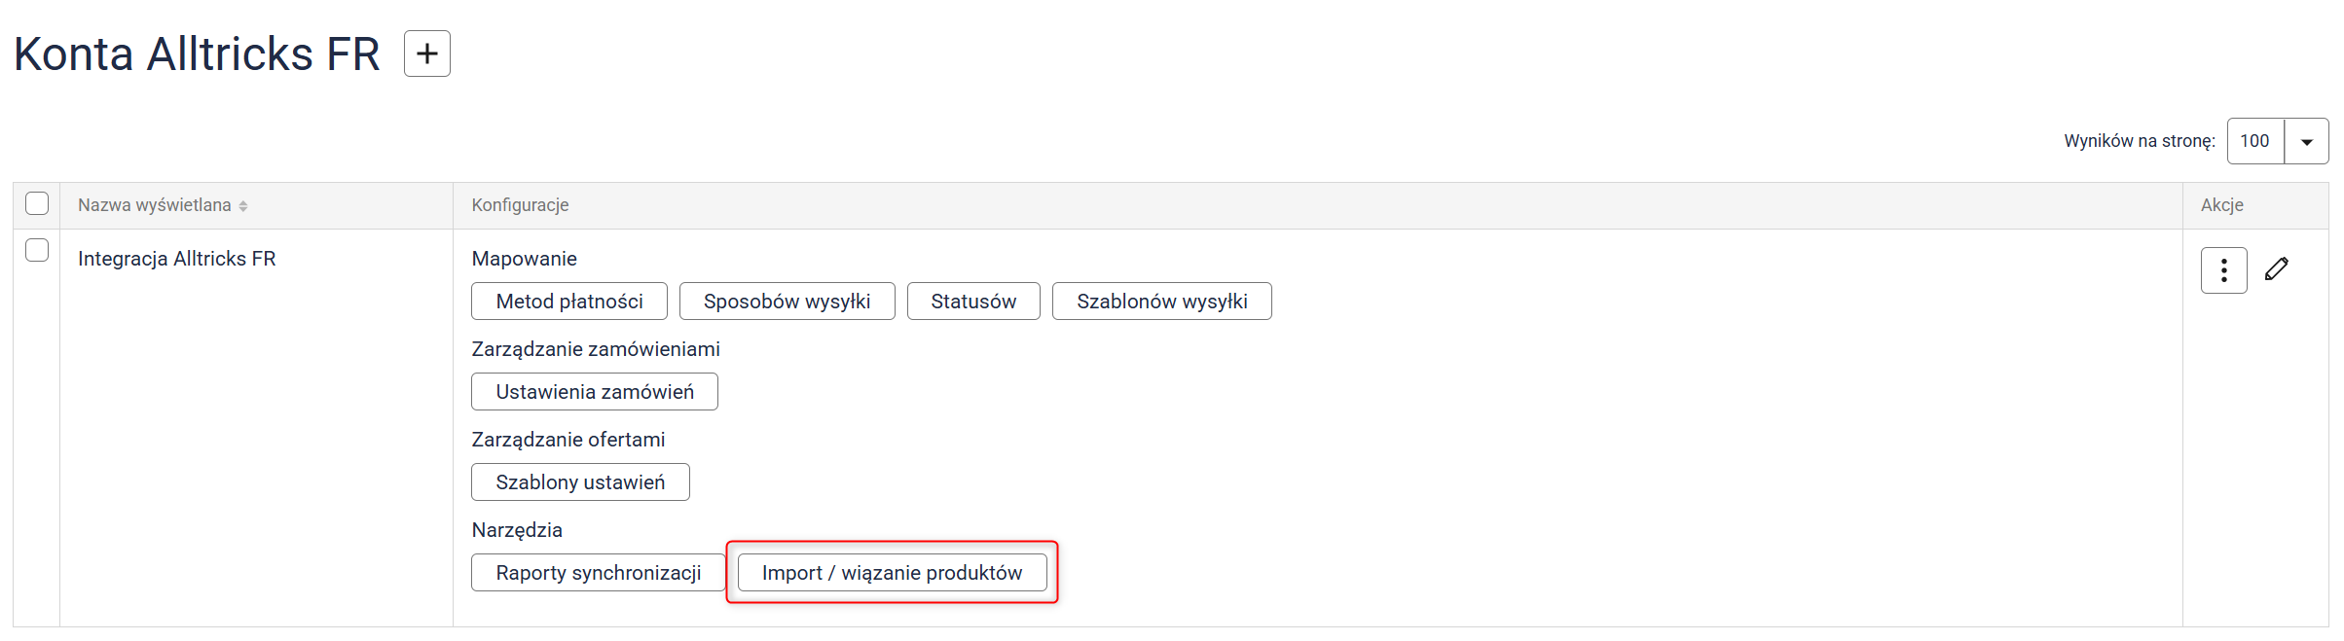Edit Integracja Alltricks FR with pencil icon
Screen dimensions: 2344x641
click(2277, 269)
